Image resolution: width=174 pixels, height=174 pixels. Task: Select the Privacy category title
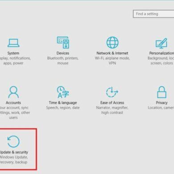click(162, 103)
